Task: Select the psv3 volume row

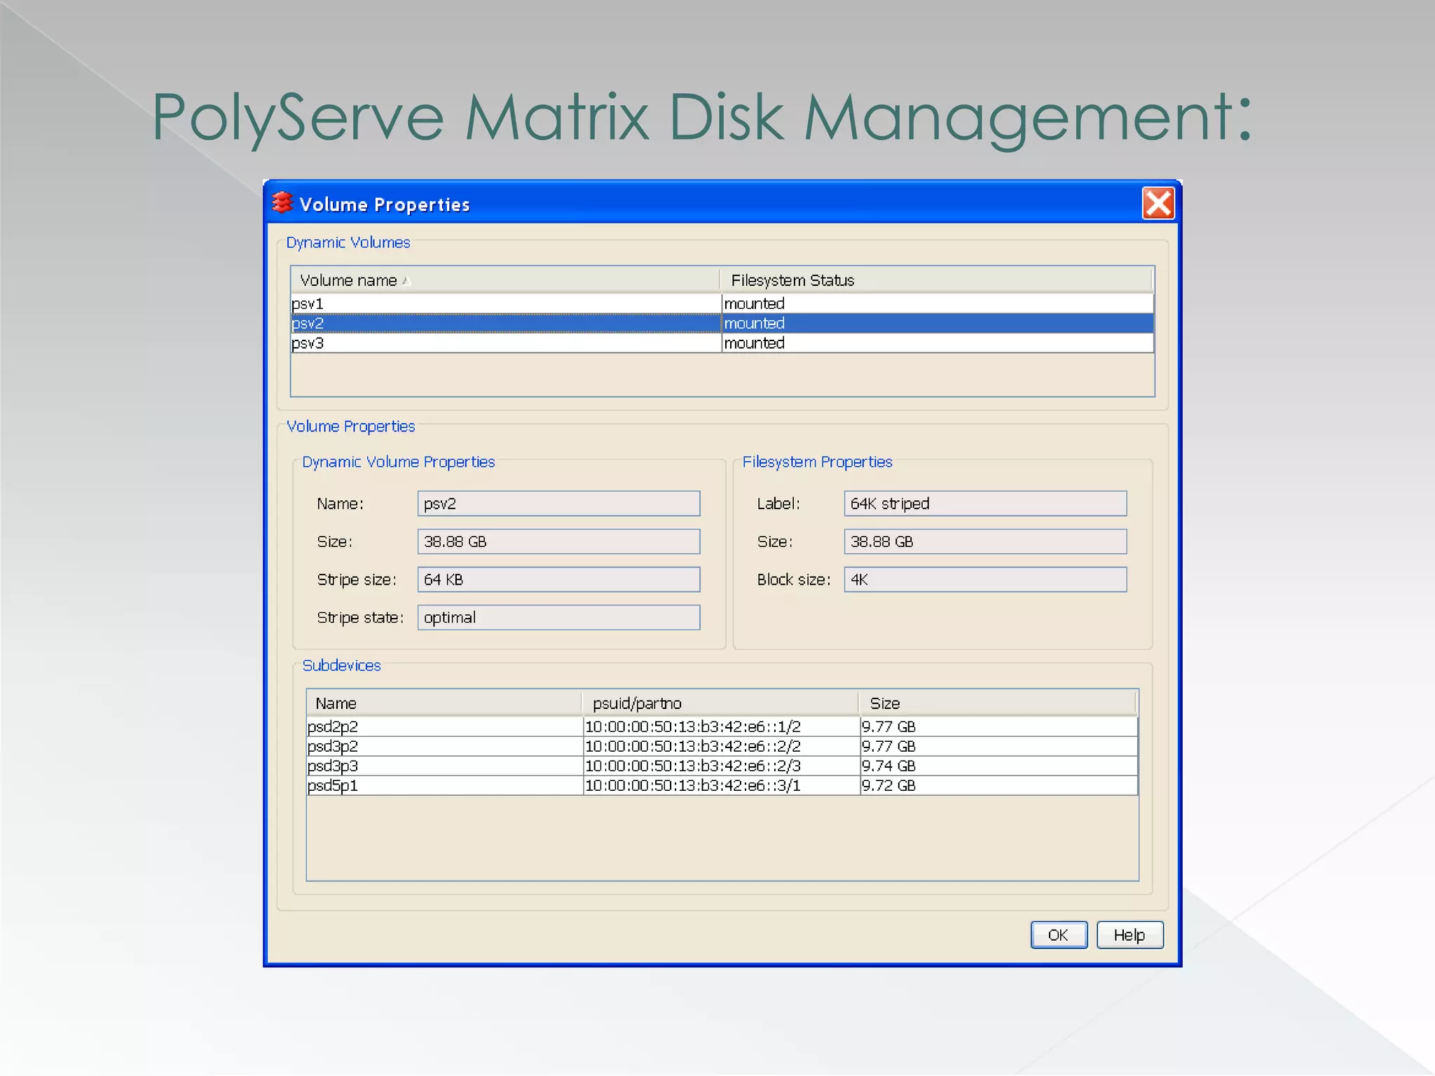Action: pos(722,343)
